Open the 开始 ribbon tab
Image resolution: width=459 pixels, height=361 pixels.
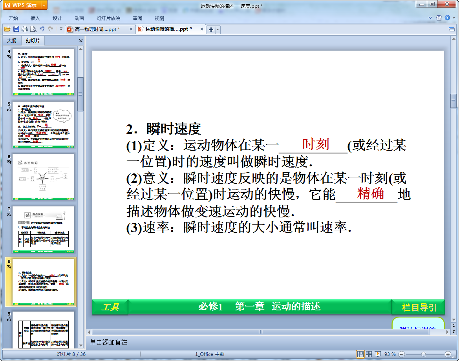pos(13,18)
